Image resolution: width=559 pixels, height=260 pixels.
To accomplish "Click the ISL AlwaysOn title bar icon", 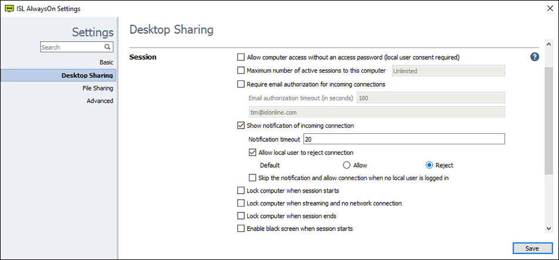I will pos(9,9).
